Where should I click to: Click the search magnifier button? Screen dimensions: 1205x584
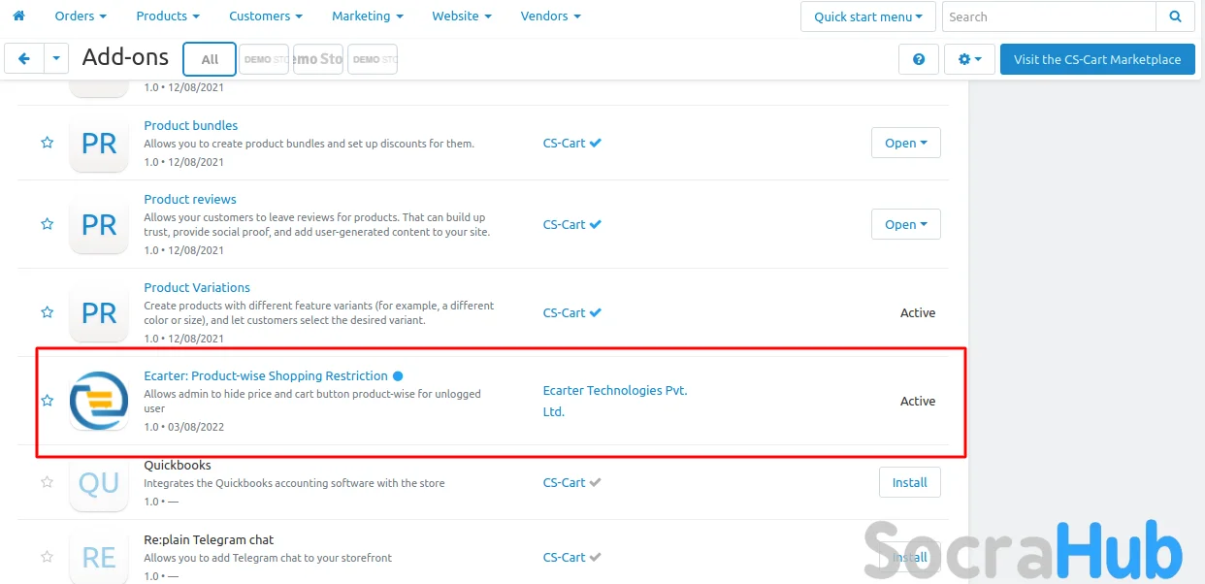coord(1175,16)
